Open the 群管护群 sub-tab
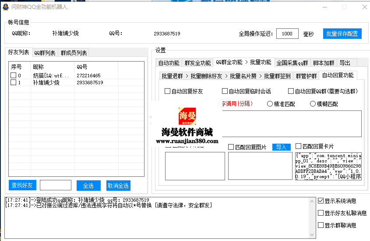370x241 pixels. click(306, 76)
